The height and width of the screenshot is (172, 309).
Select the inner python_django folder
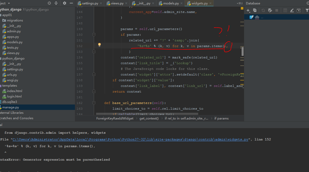[x=13, y=58]
